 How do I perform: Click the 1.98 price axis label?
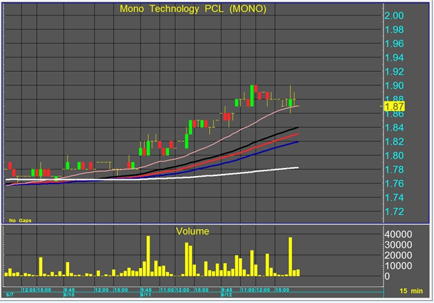[x=394, y=30]
